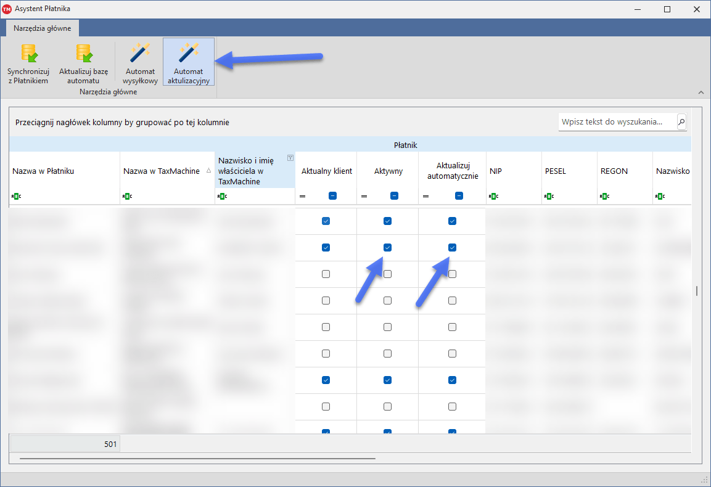Viewport: 711px width, 487px height.
Task: Collapse the ribbon with the chevron
Action: tap(701, 92)
